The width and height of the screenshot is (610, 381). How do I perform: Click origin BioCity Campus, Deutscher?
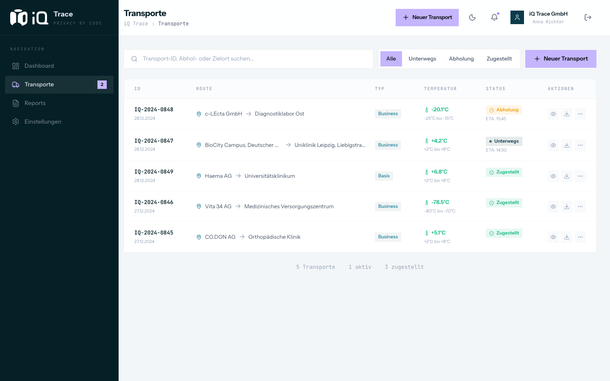[241, 145]
